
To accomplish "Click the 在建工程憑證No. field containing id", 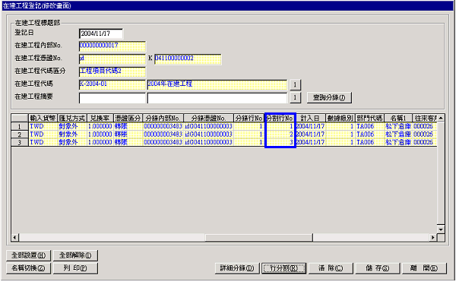I will (112, 59).
